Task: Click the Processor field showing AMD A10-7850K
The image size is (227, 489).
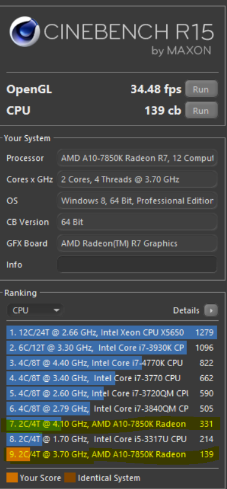Action: click(137, 158)
